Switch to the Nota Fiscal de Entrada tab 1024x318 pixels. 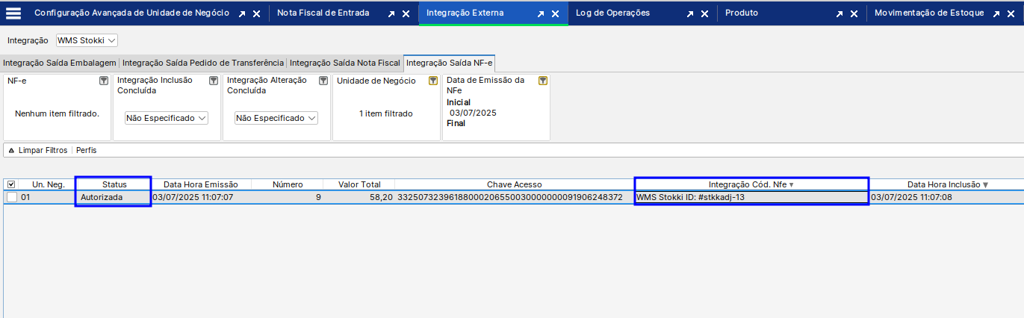pos(323,13)
